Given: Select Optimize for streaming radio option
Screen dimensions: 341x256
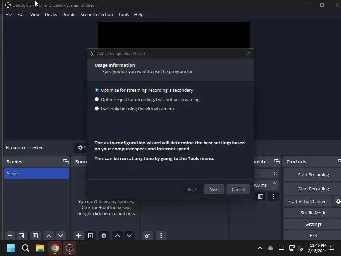Looking at the screenshot, I should click(97, 90).
